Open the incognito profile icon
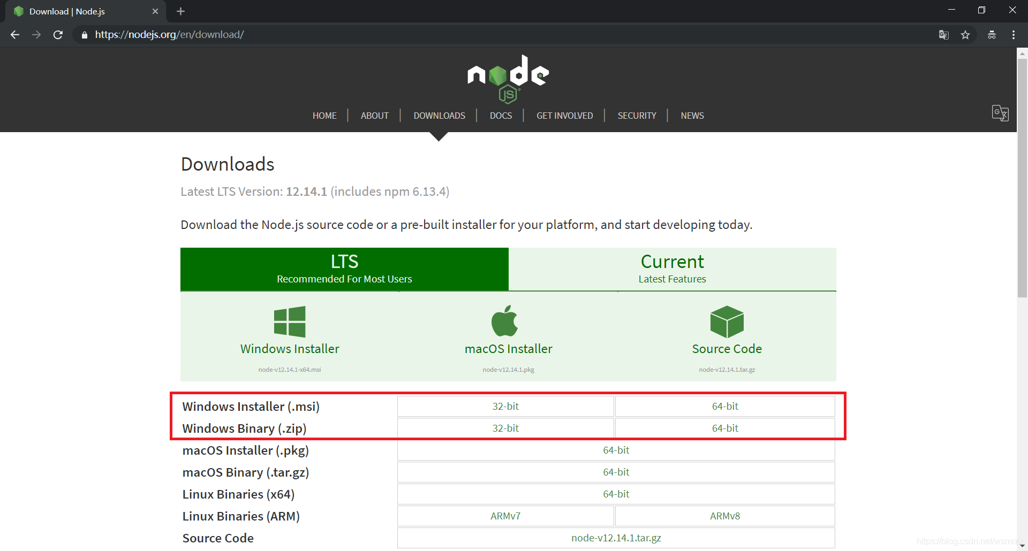The image size is (1028, 551). click(992, 35)
